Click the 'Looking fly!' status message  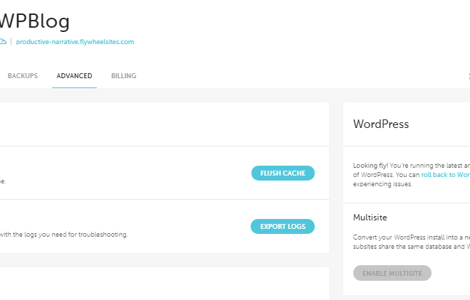[x=412, y=175]
